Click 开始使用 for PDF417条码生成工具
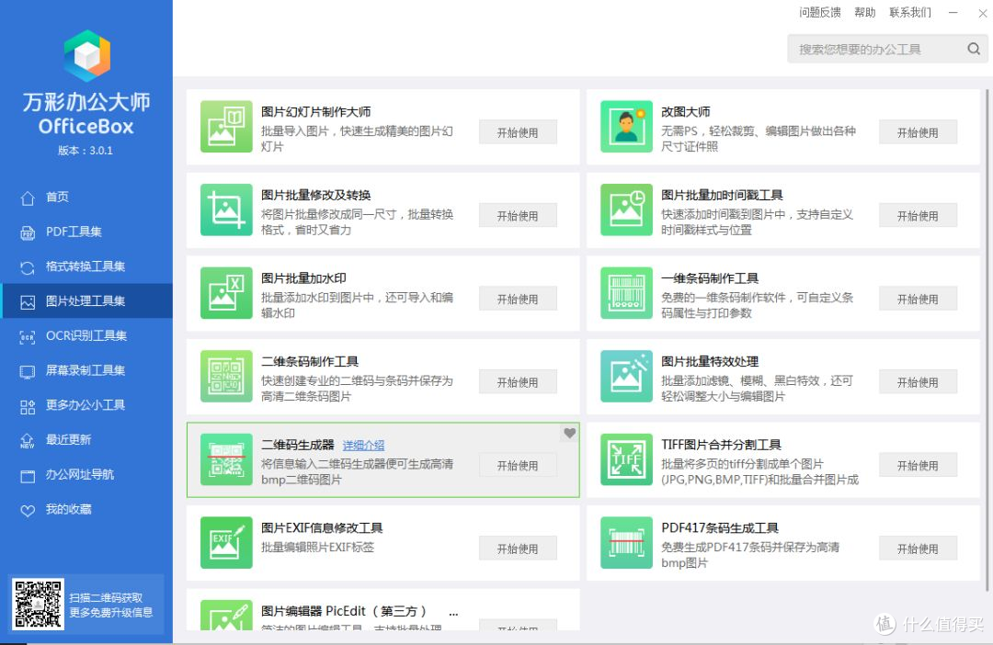 coord(918,549)
